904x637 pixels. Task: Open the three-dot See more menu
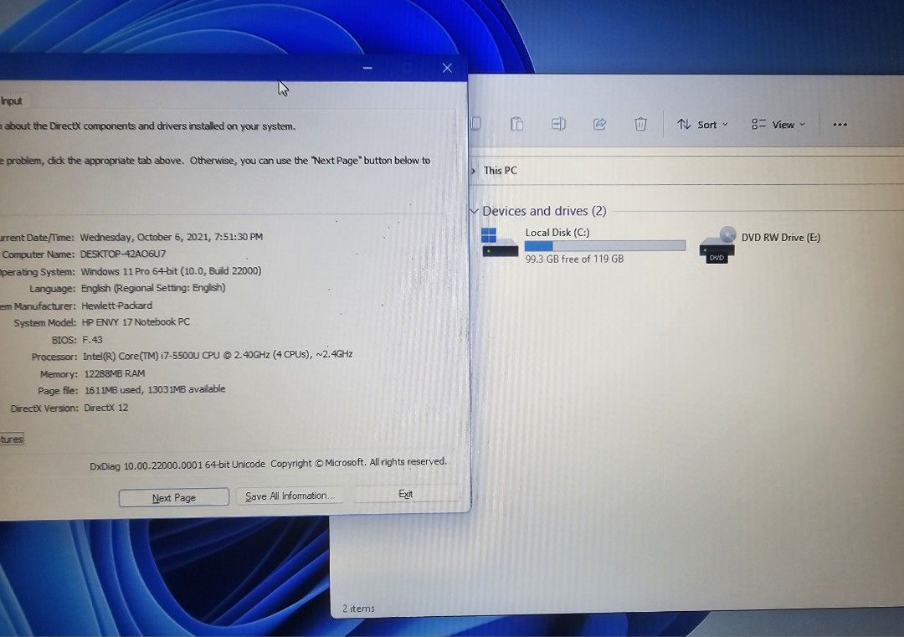[840, 125]
